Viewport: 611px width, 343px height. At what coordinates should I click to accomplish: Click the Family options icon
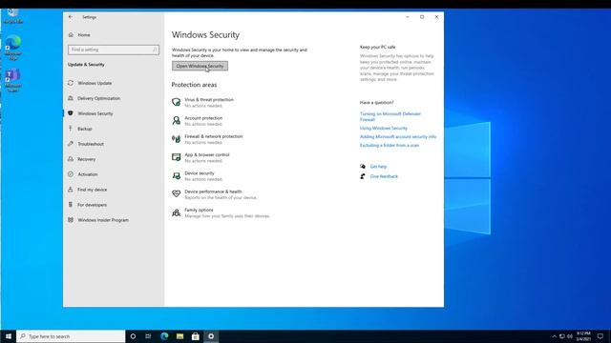[x=176, y=212]
